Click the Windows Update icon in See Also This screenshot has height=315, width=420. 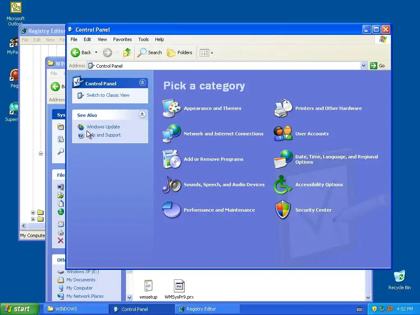click(x=81, y=127)
